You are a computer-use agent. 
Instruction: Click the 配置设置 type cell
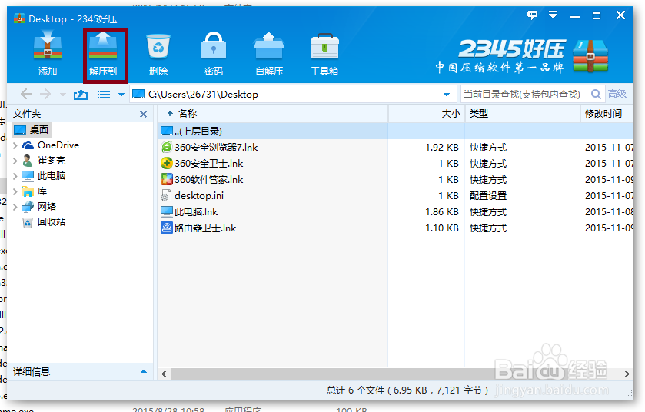tap(488, 196)
